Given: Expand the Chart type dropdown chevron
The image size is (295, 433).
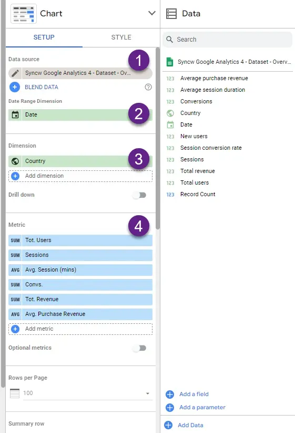Looking at the screenshot, I should click(152, 13).
